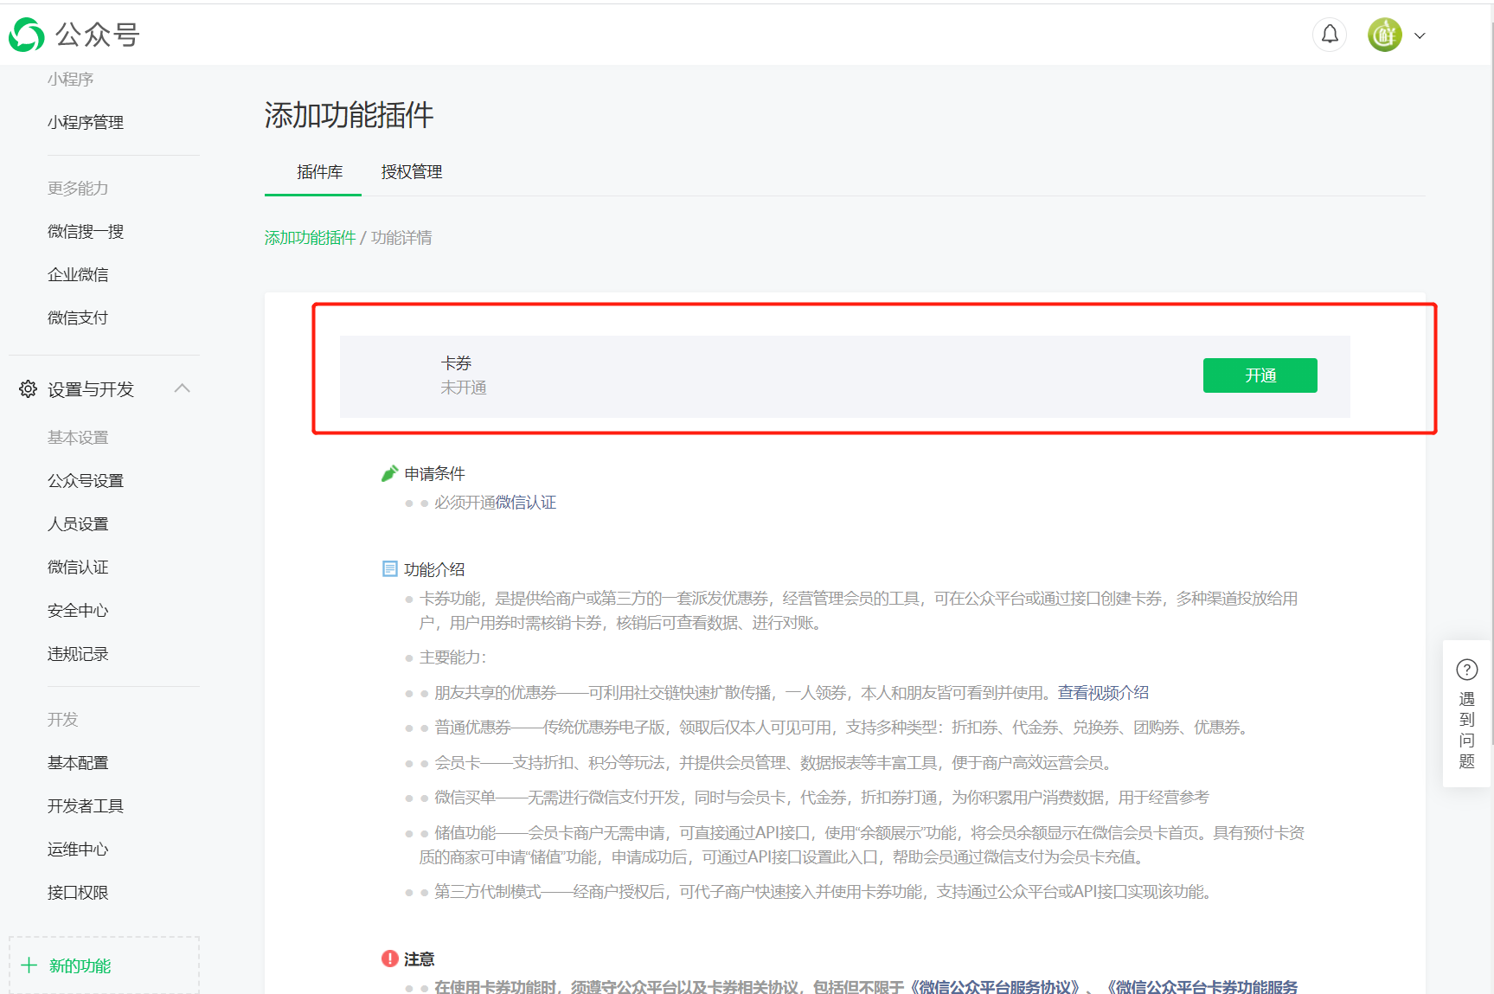
Task: Open 安全中心 in sidebar
Action: pos(78,611)
